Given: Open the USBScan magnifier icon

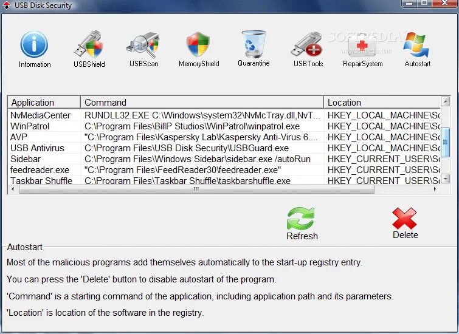Looking at the screenshot, I should click(x=143, y=45).
